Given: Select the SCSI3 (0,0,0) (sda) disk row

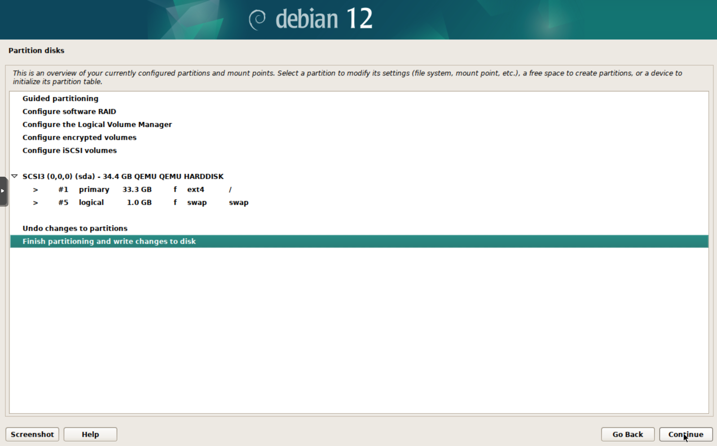Looking at the screenshot, I should point(359,176).
